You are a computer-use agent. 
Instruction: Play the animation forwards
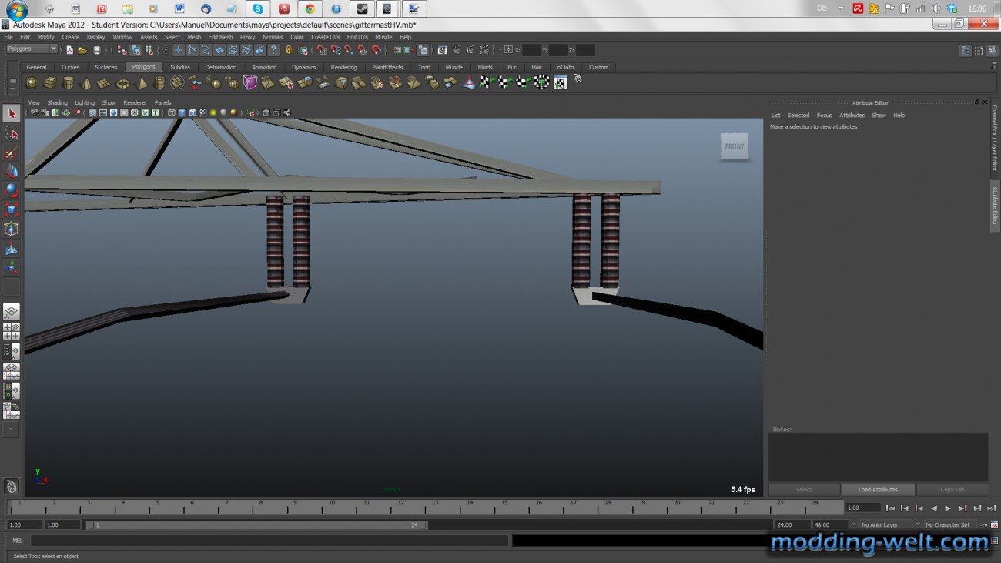tap(948, 508)
